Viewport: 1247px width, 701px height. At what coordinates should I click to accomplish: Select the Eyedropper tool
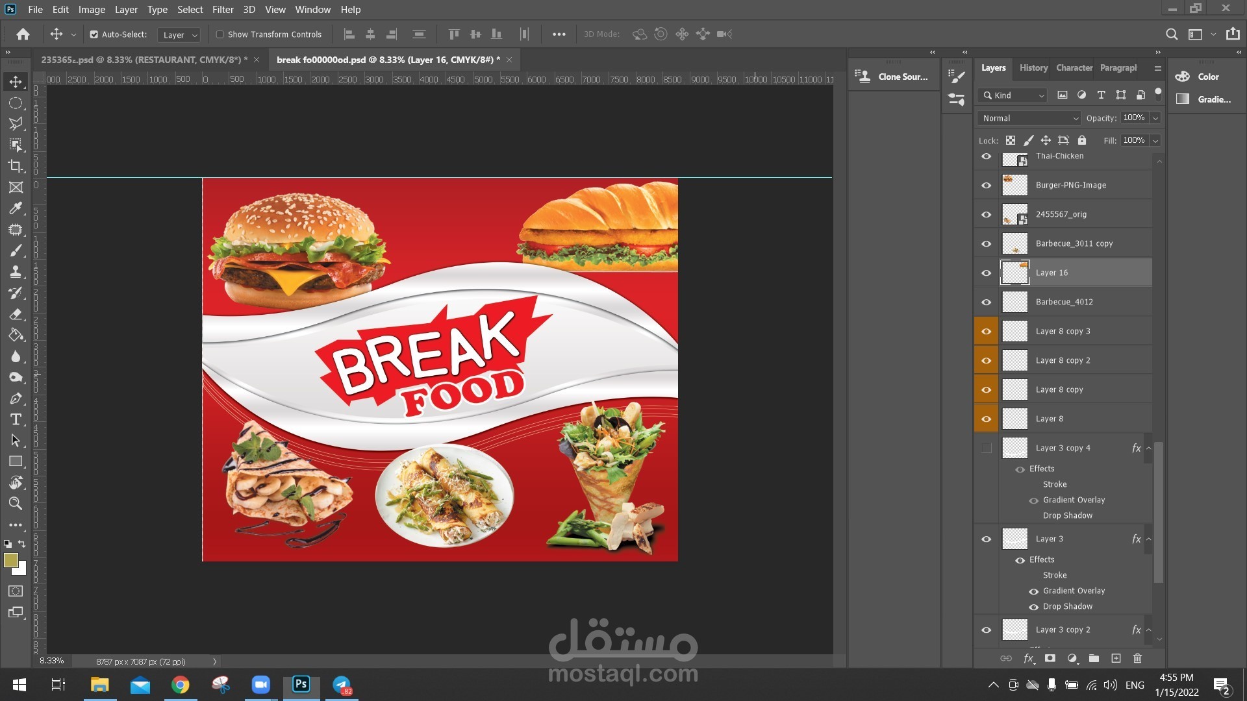tap(16, 208)
